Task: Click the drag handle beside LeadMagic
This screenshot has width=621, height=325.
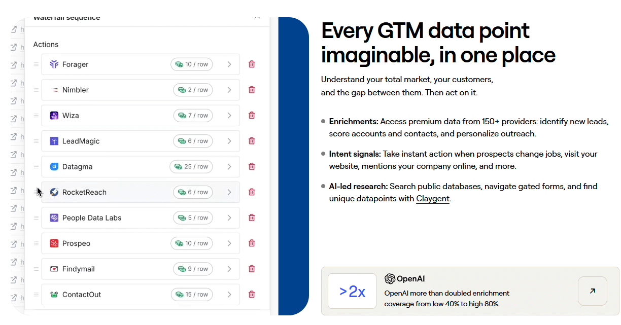Action: [x=36, y=141]
